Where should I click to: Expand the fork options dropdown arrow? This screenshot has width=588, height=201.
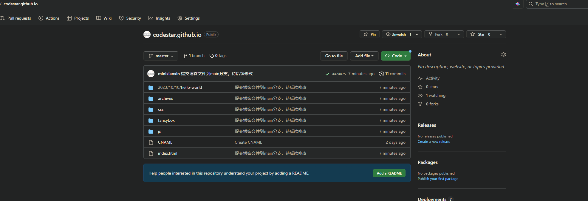coord(459,34)
